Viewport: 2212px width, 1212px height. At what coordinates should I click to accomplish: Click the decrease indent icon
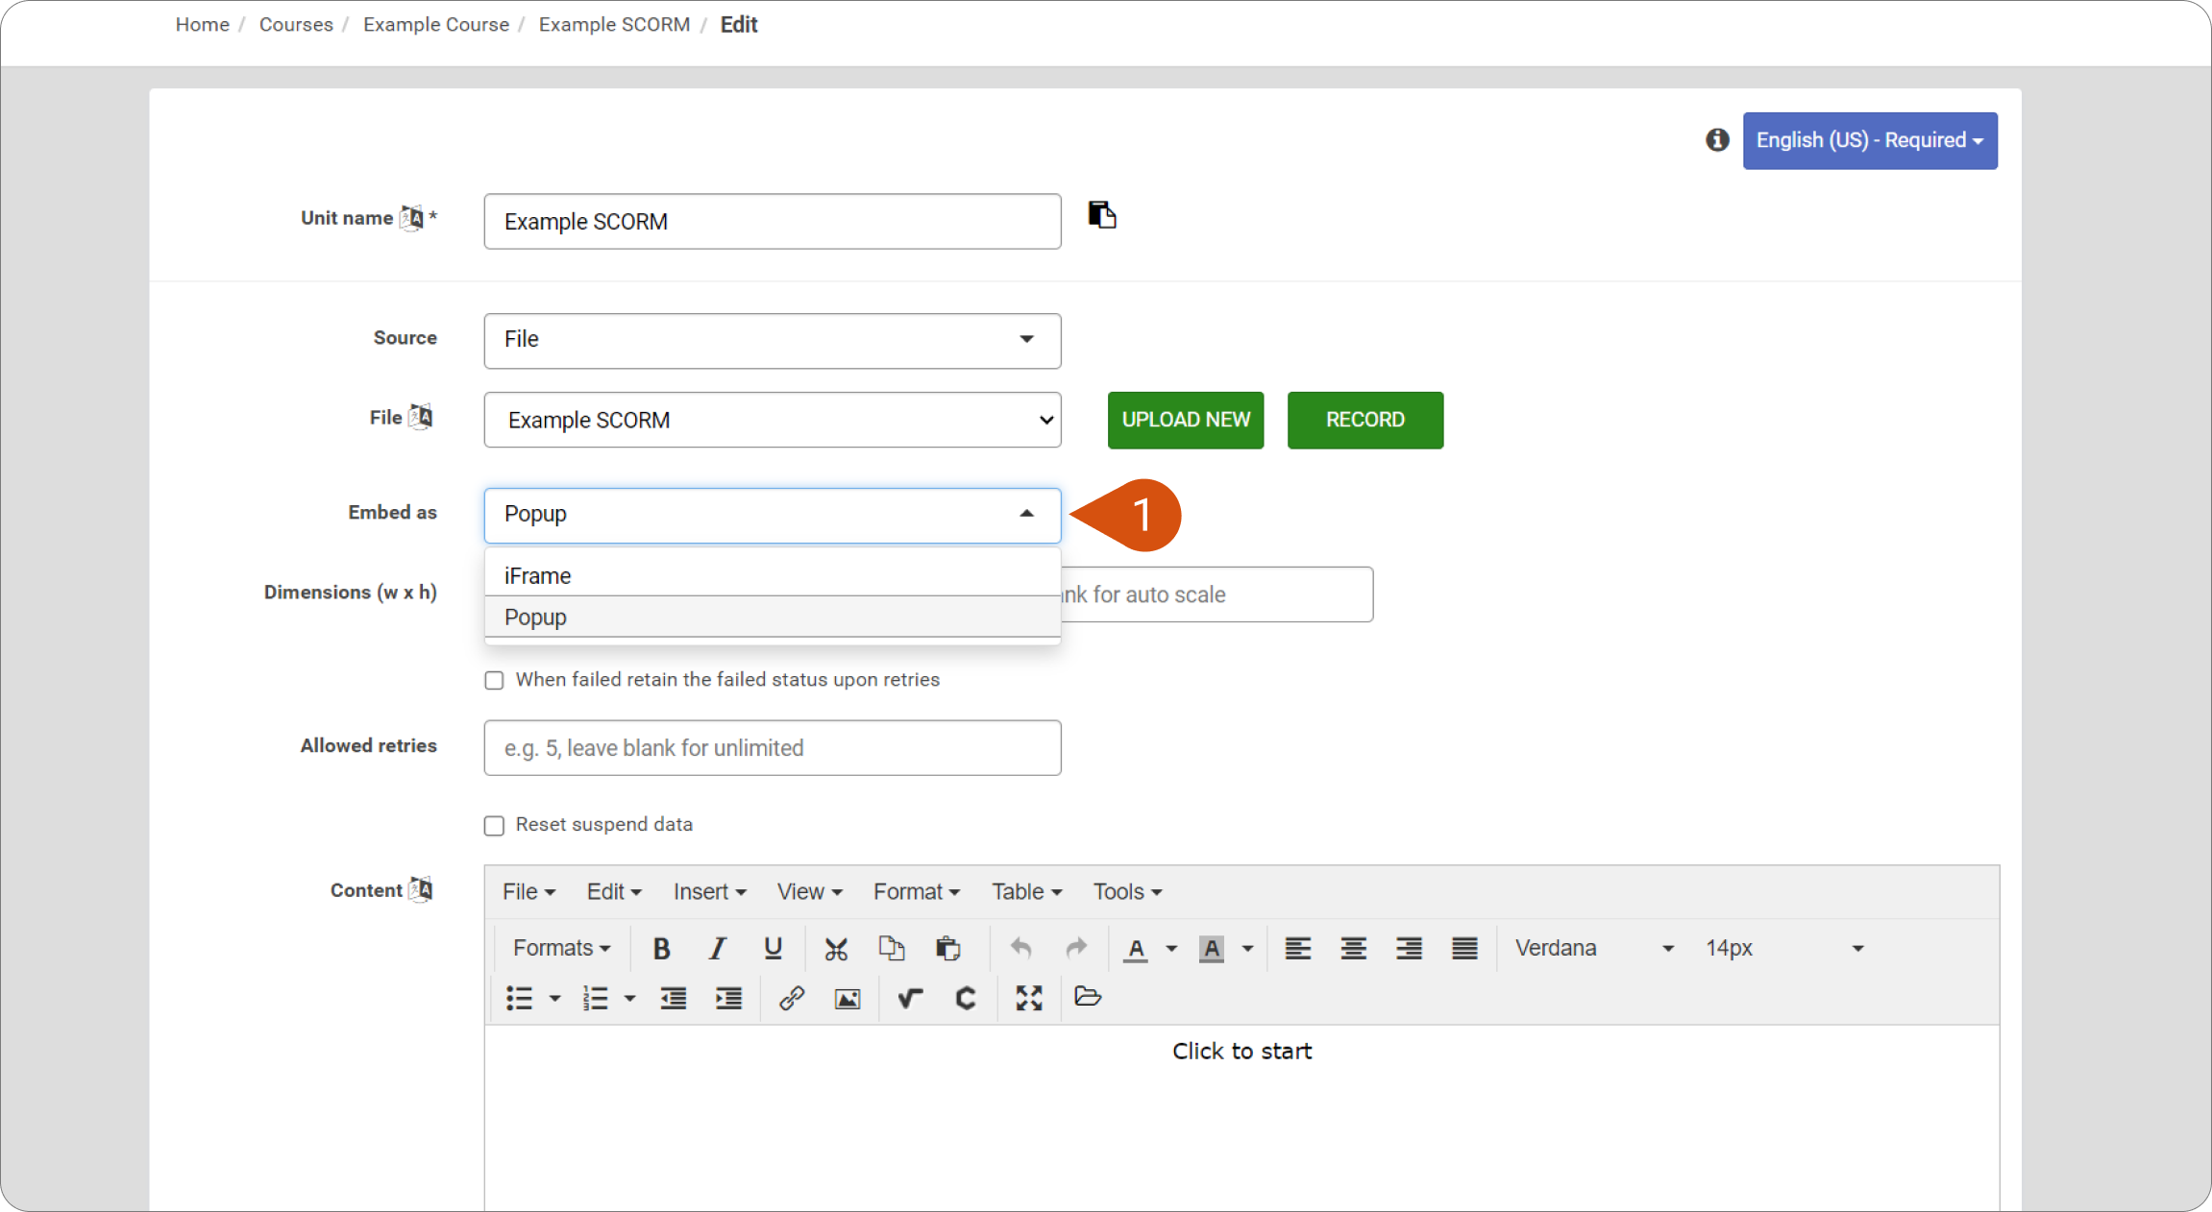tap(673, 999)
